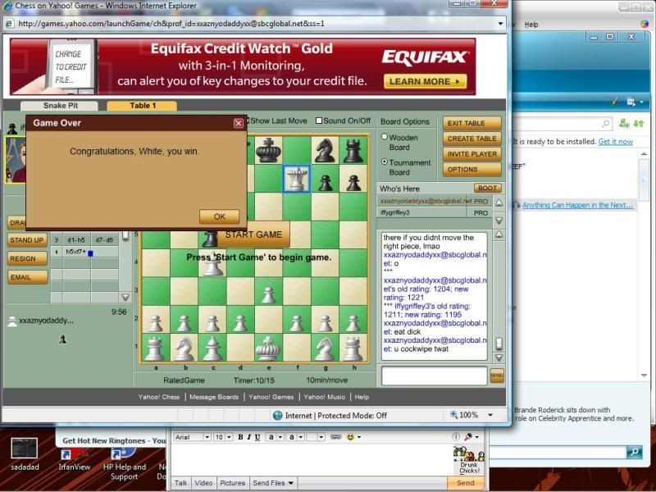
Task: Click the move list scroll down arrow
Action: tap(125, 297)
